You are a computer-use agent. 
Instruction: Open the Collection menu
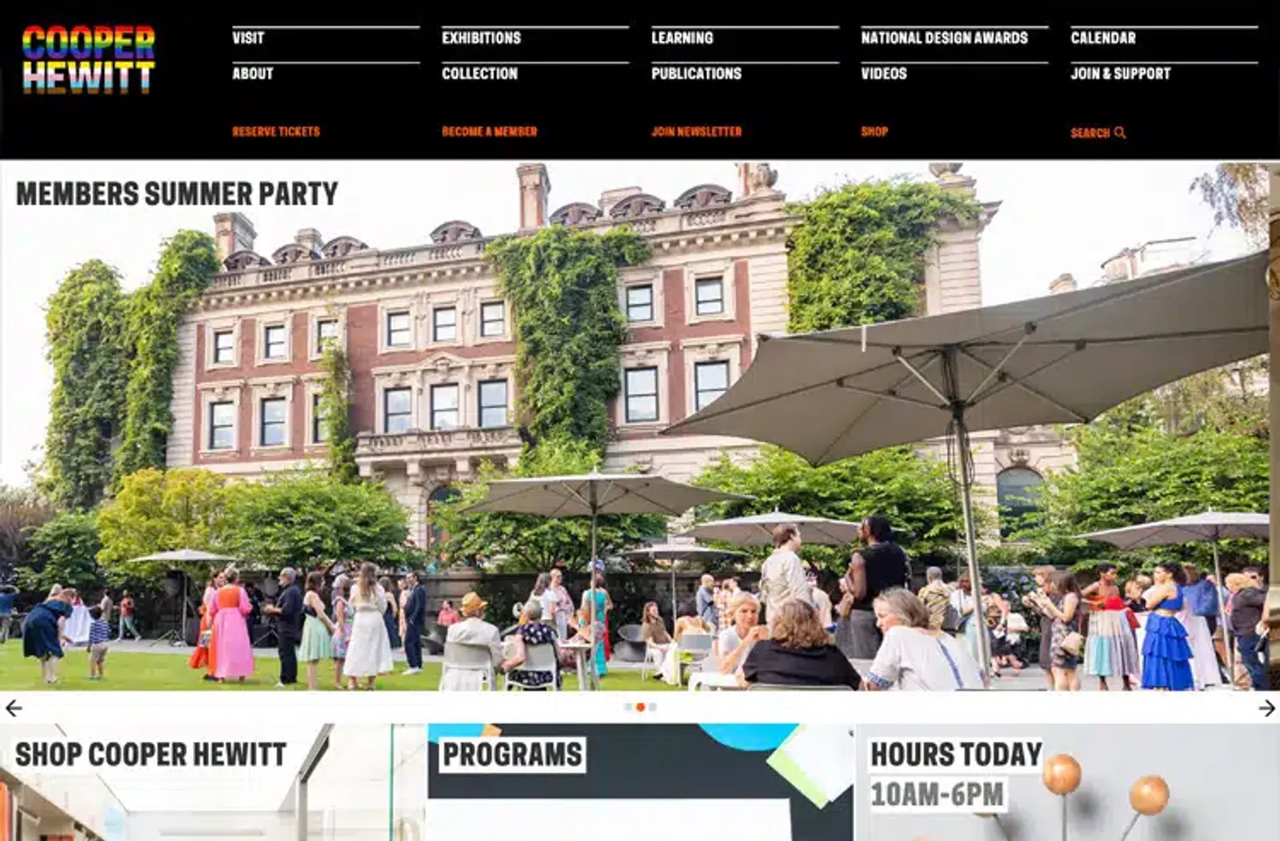point(480,74)
